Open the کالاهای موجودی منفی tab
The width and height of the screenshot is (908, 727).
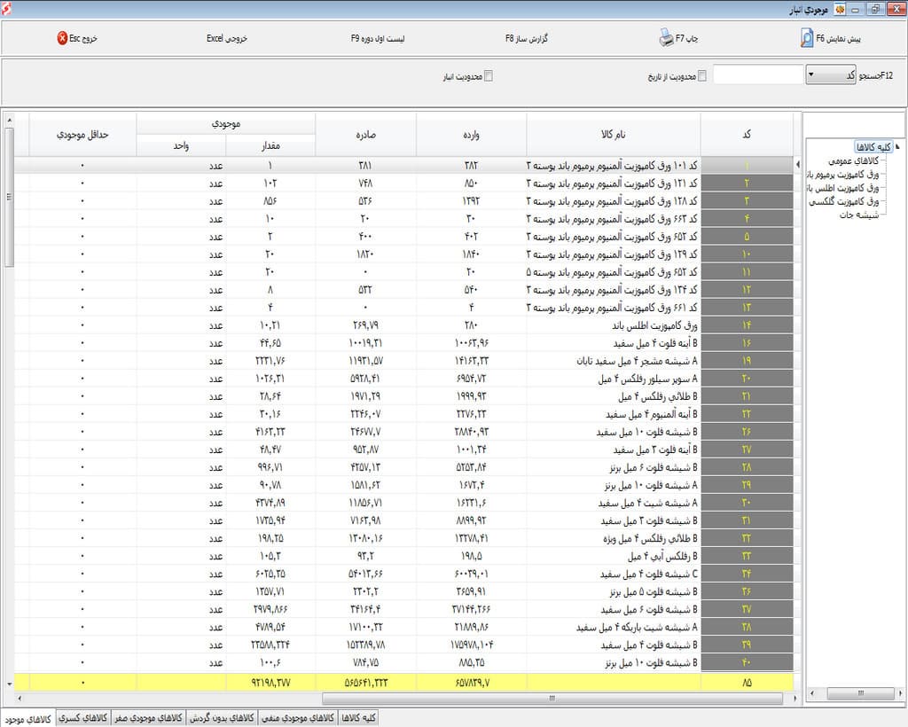tap(298, 718)
